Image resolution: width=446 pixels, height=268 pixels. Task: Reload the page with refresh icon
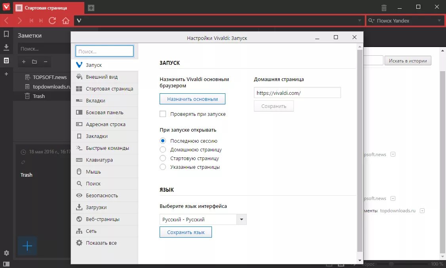(x=52, y=21)
